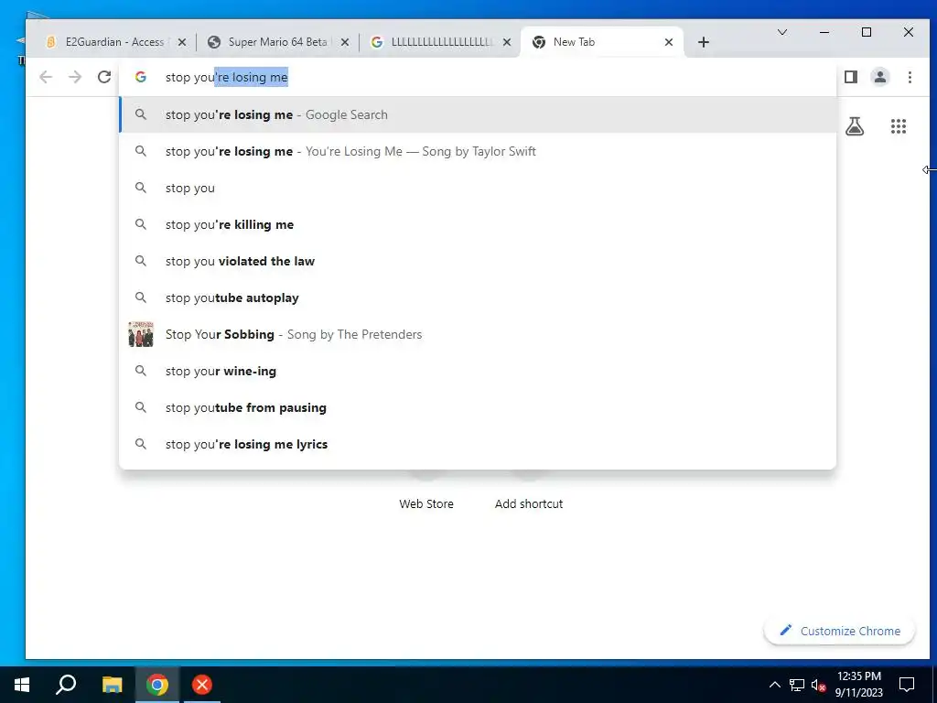Open the taskbar clock and date
This screenshot has width=937, height=703.
[x=858, y=685]
